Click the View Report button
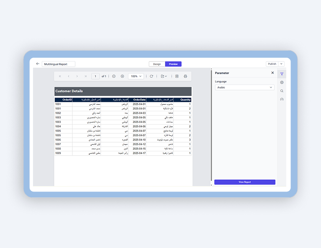 click(245, 182)
